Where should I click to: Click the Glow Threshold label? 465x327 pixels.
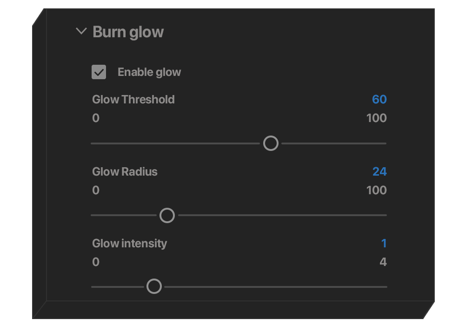pos(133,99)
